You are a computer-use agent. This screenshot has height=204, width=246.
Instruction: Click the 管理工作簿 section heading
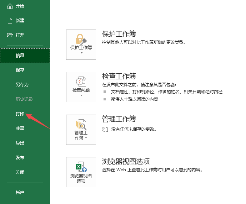[119, 119]
